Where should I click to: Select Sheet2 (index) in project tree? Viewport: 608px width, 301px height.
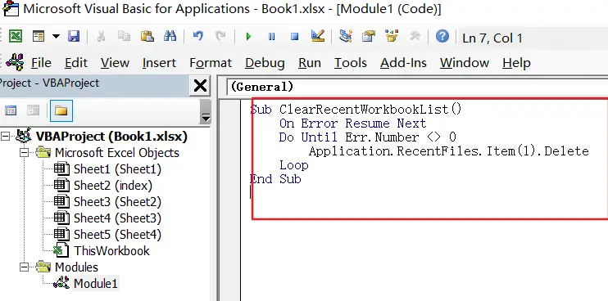[x=113, y=186]
